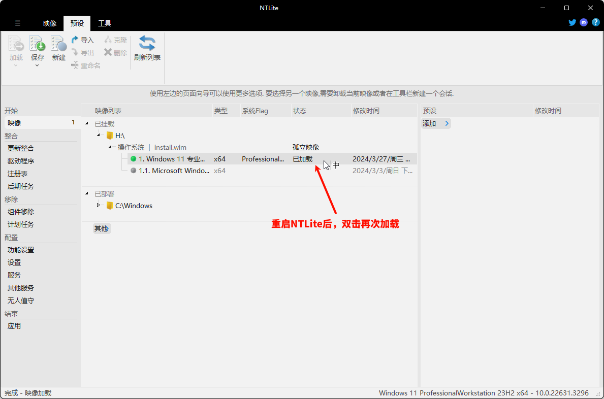Switch to the 映像 tab

pos(50,23)
